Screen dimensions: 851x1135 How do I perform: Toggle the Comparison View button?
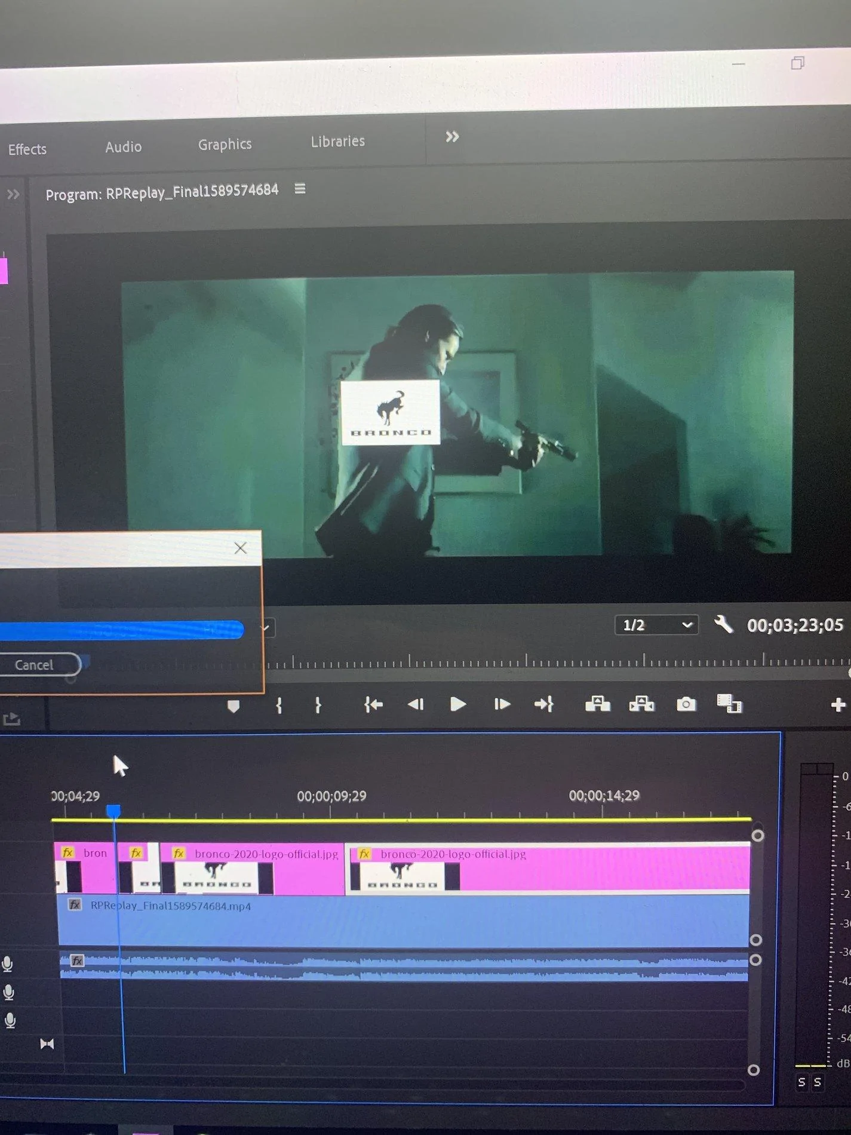(x=729, y=704)
